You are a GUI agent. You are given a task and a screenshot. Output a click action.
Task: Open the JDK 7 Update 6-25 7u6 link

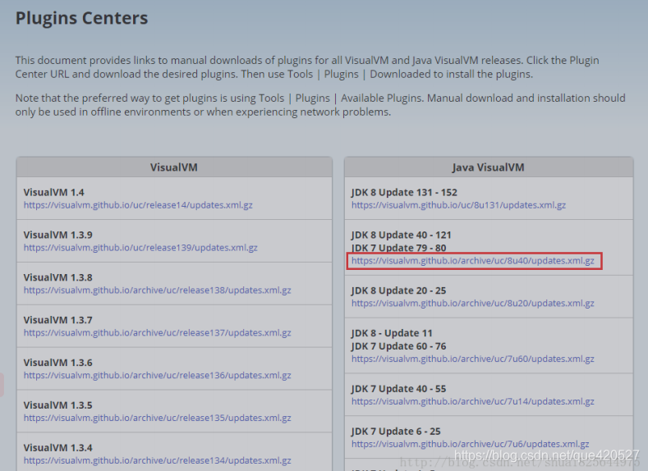tap(471, 444)
